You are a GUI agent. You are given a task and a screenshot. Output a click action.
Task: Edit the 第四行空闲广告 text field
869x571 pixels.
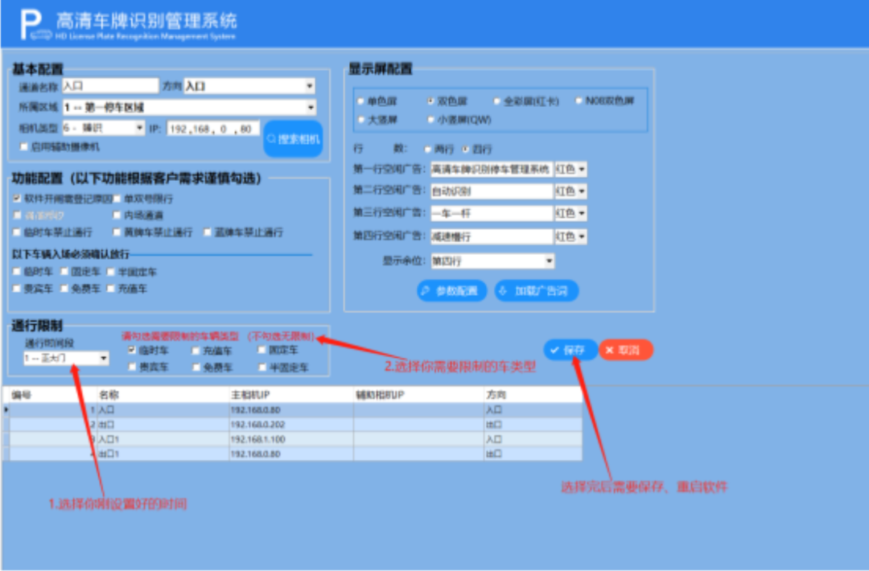492,237
